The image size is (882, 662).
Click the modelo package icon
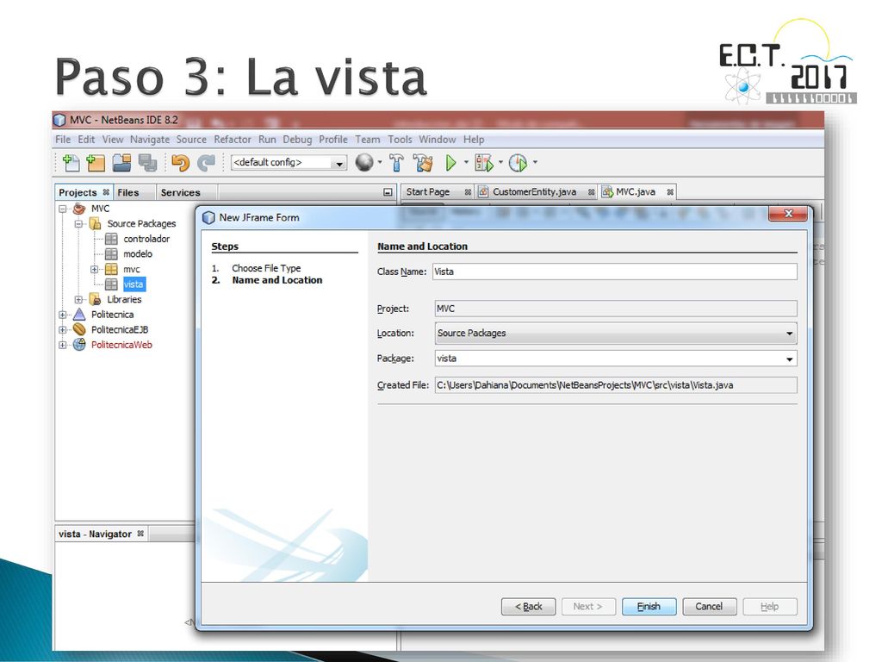tap(111, 254)
